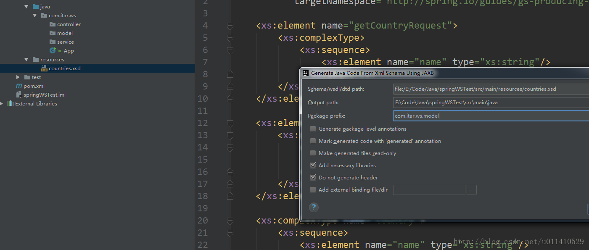Select the model package in tree
Image resolution: width=589 pixels, height=250 pixels.
click(x=65, y=33)
